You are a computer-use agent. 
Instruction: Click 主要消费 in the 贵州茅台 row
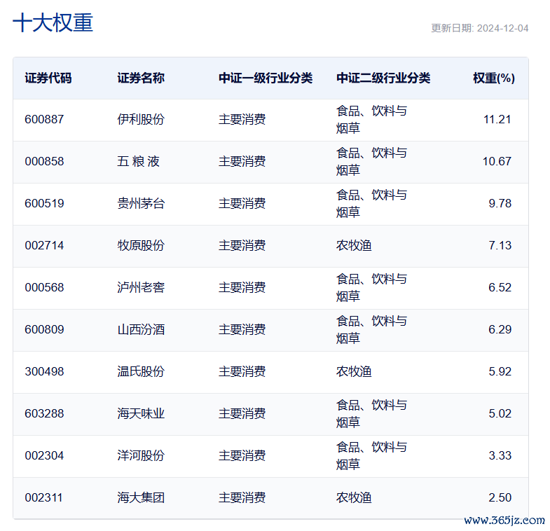point(242,203)
